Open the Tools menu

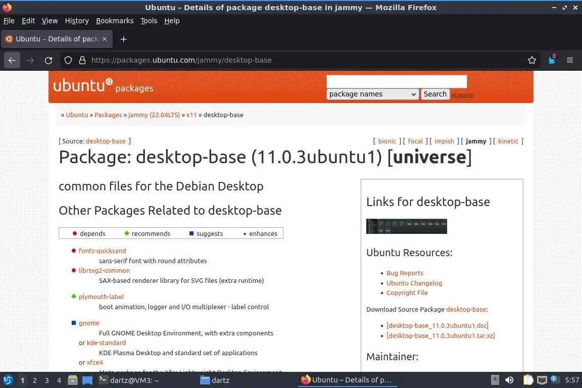coord(149,21)
